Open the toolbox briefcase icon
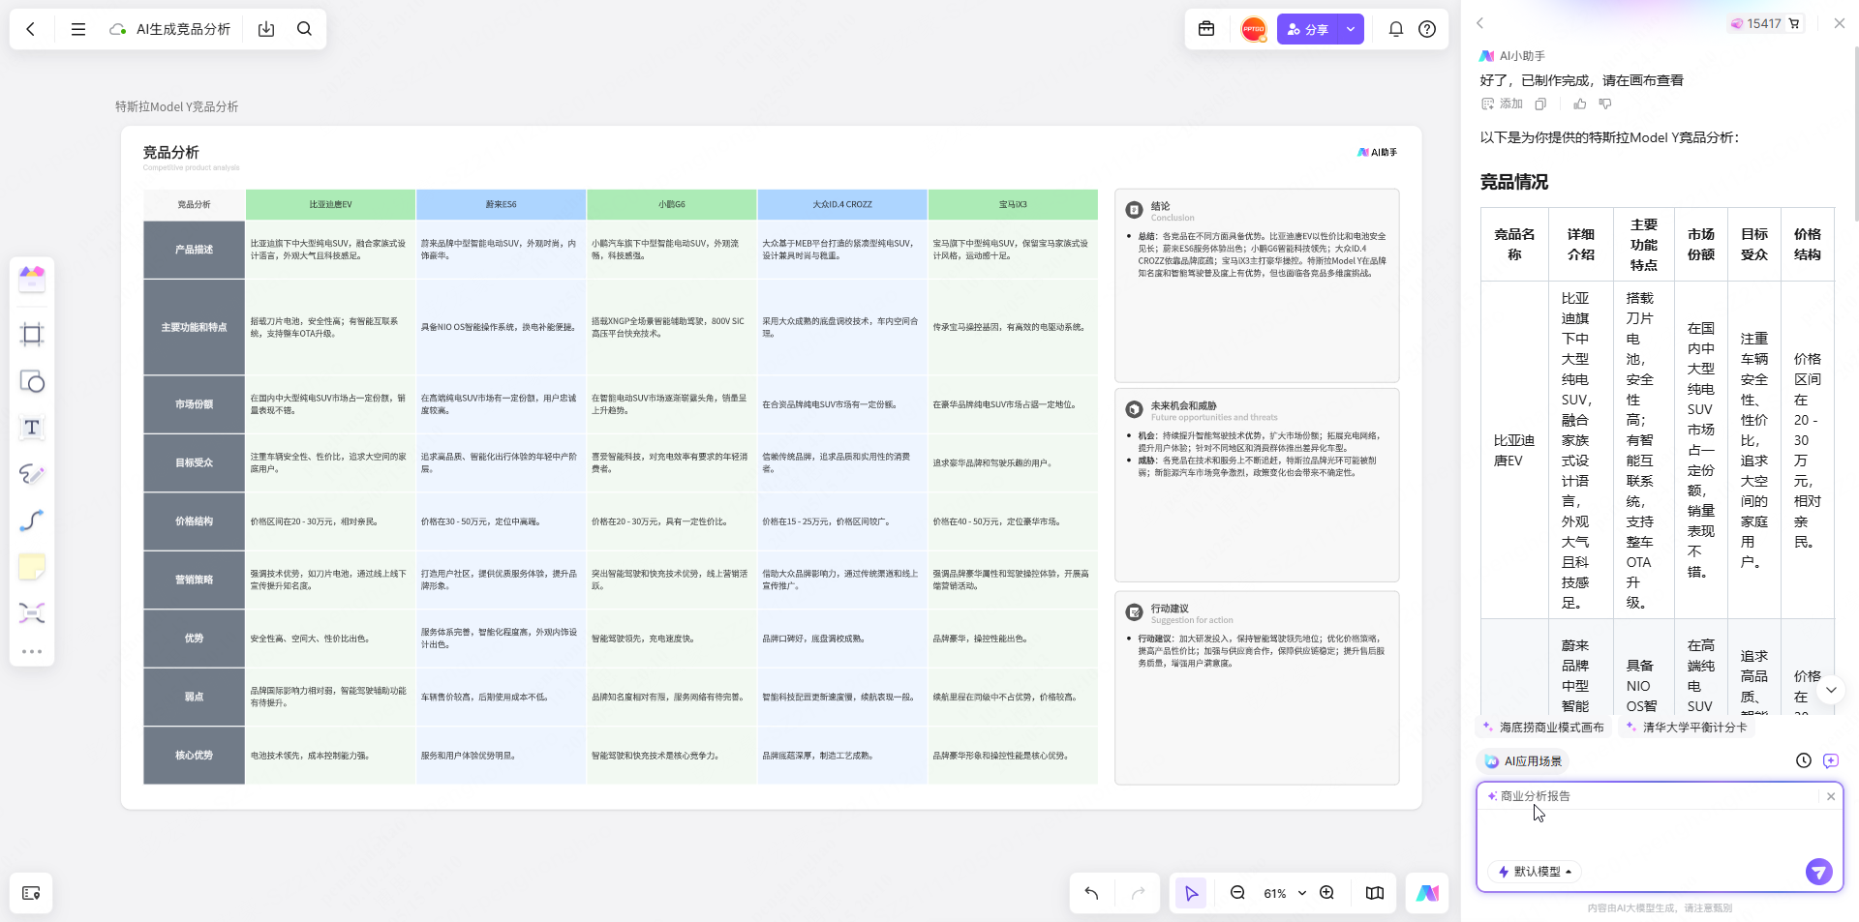1859x922 pixels. (x=1206, y=29)
